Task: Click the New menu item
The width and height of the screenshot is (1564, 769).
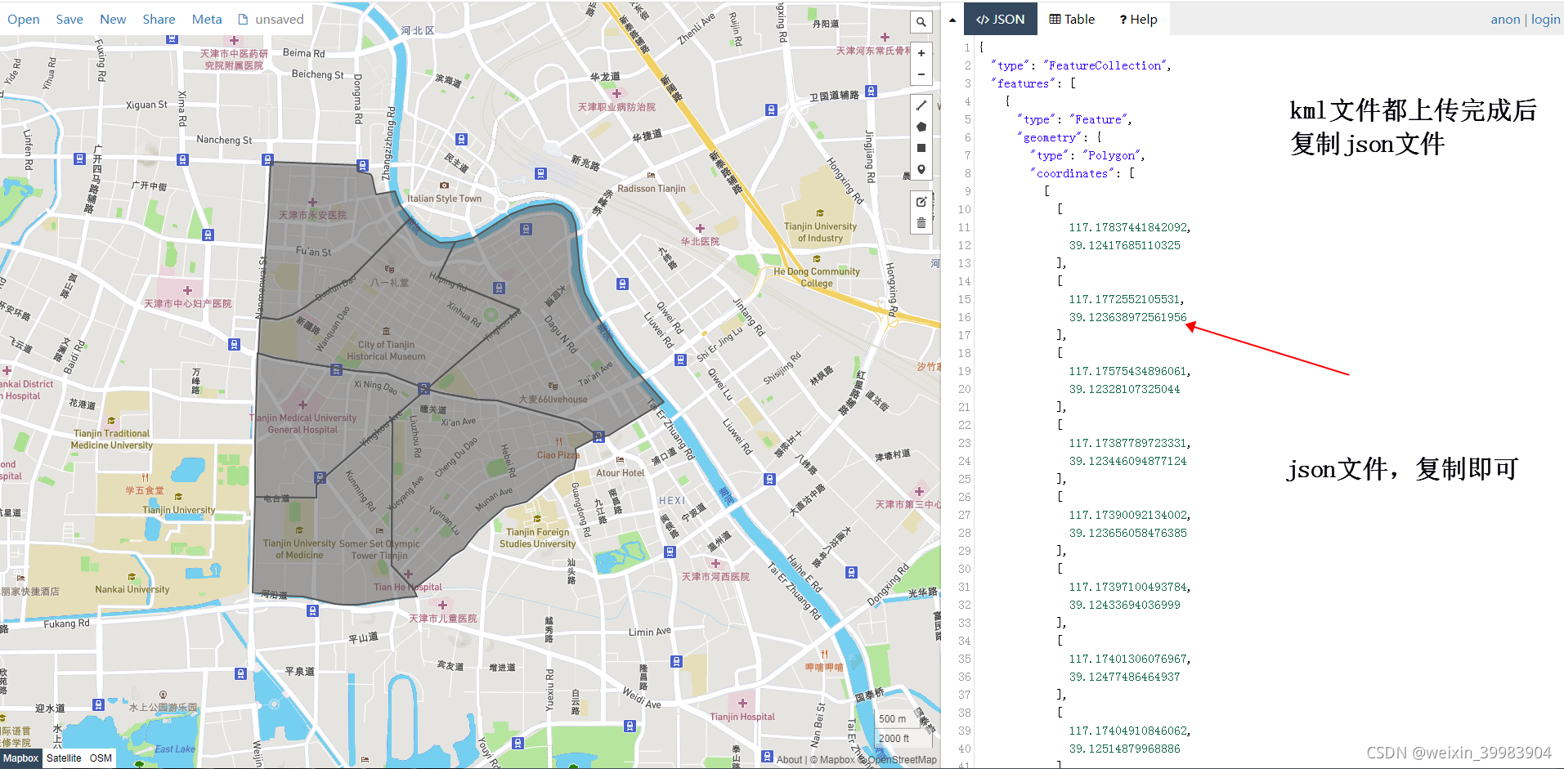Action: (x=113, y=19)
